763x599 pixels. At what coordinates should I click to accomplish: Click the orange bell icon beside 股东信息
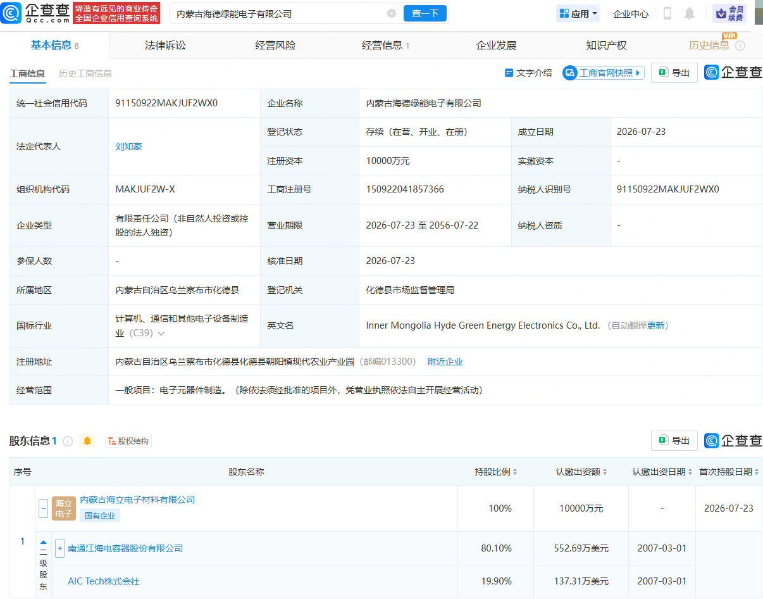pos(87,441)
